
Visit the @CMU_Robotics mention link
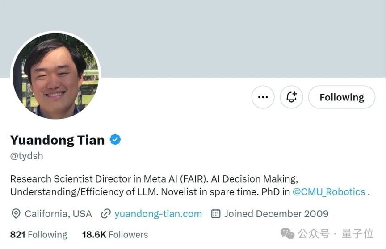click(329, 192)
